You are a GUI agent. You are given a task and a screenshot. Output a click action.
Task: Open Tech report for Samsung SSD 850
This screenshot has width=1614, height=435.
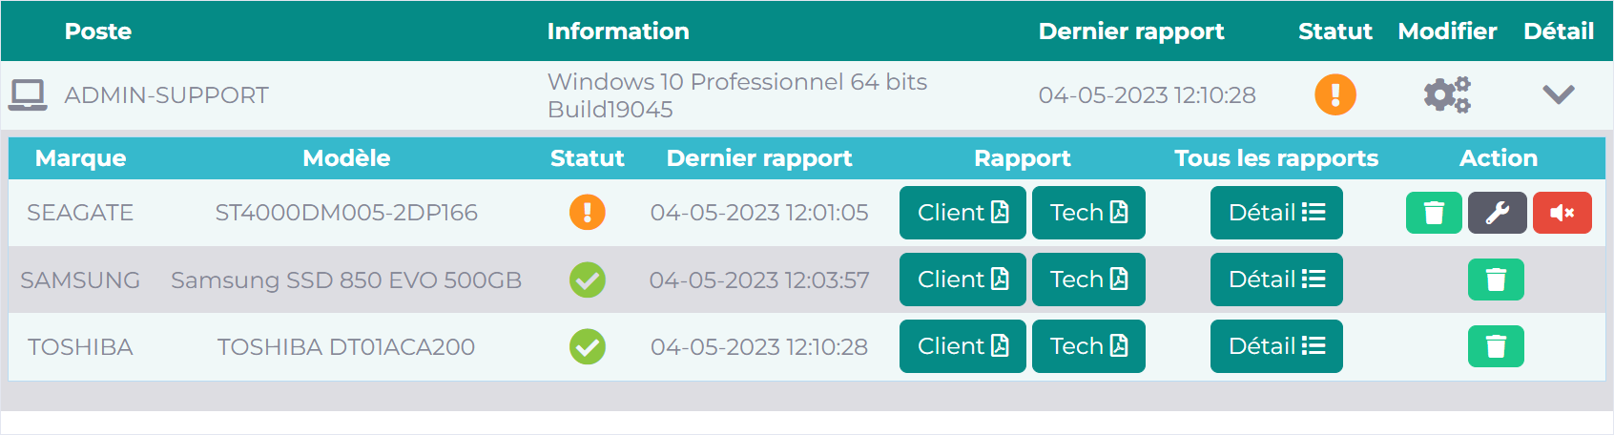click(1088, 280)
